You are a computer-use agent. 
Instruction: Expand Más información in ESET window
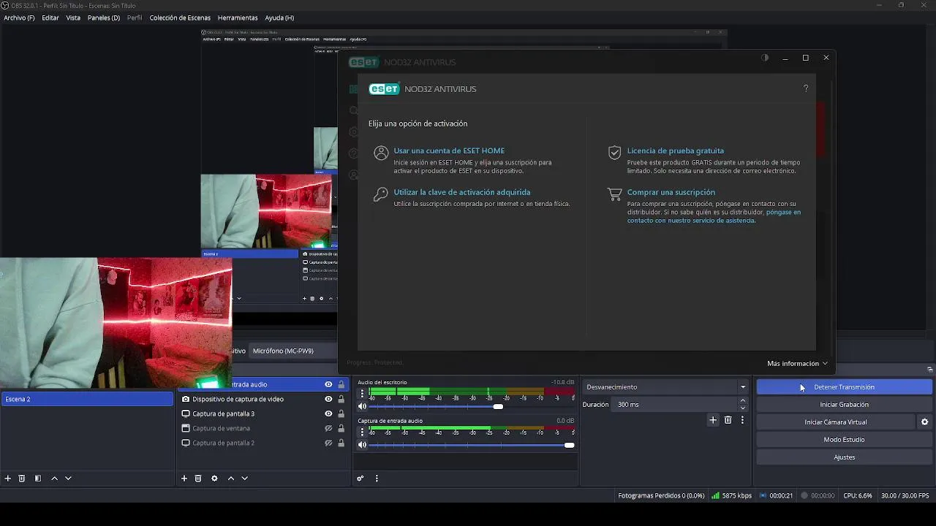[x=797, y=363]
